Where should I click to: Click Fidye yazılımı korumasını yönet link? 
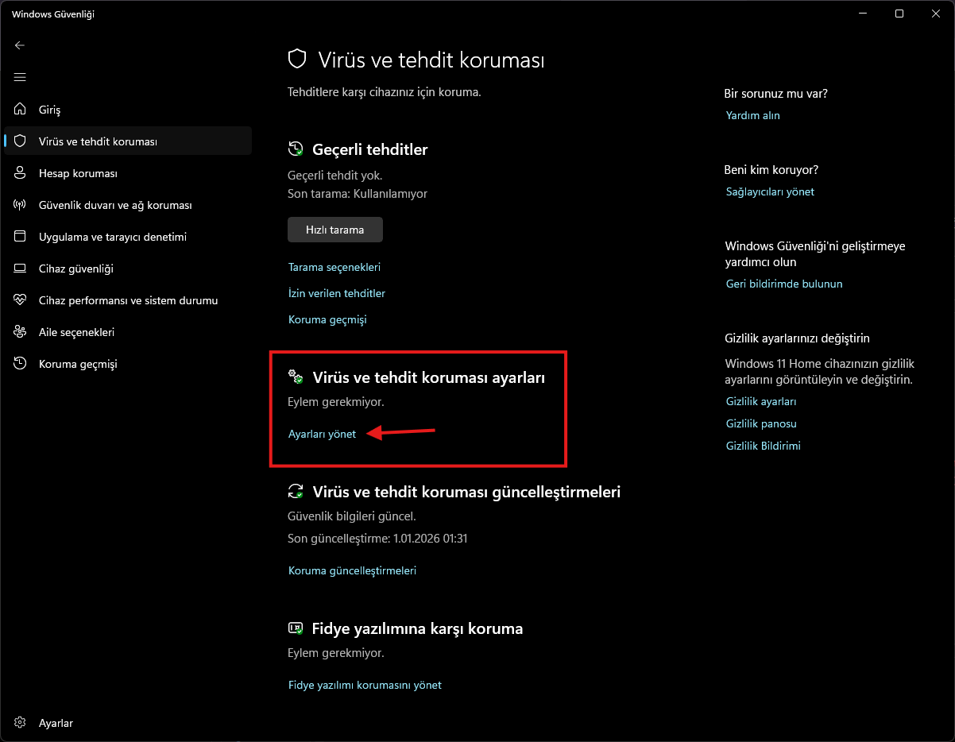pos(365,685)
